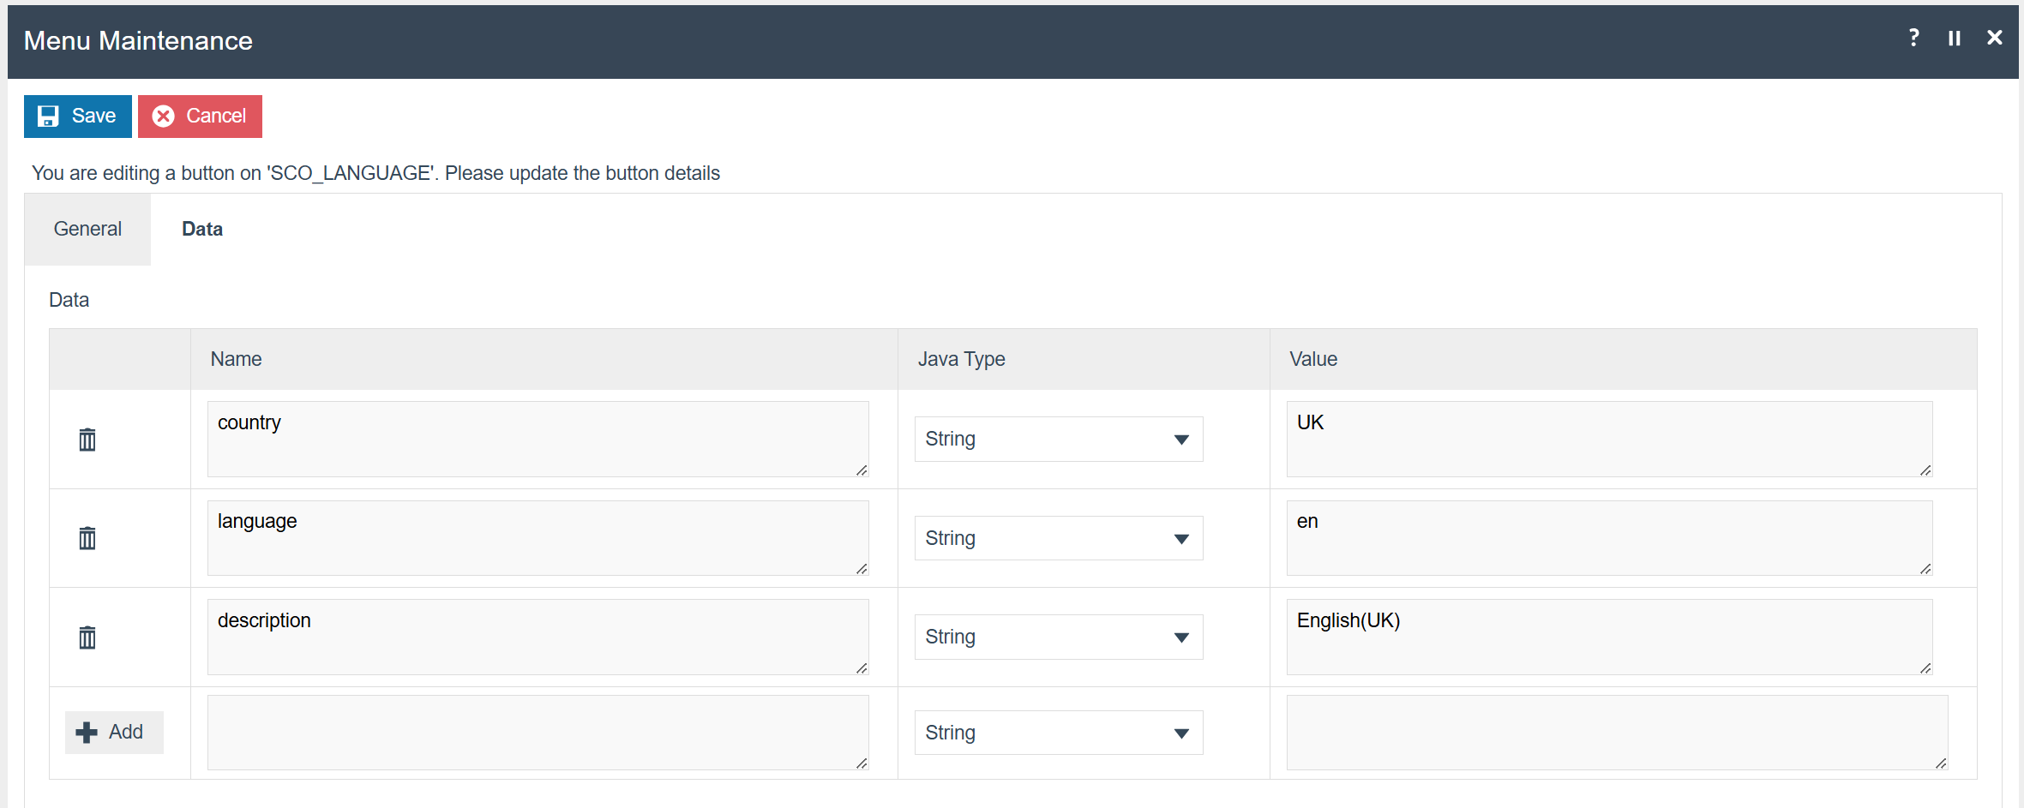Close the Menu Maintenance dialog
The image size is (2024, 808).
tap(1995, 38)
